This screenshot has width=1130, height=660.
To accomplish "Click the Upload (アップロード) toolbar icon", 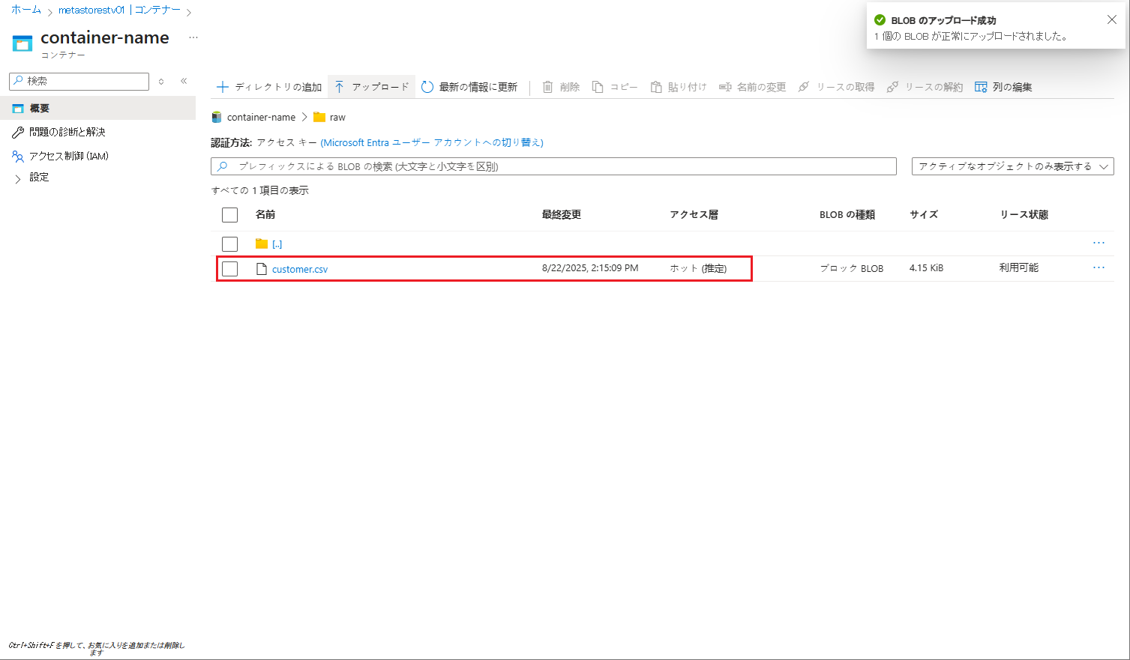I will (x=340, y=87).
